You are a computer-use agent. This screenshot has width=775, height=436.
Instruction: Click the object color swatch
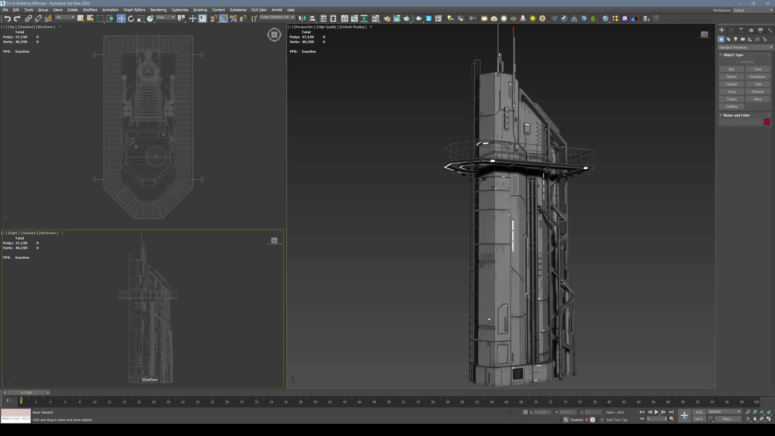767,122
